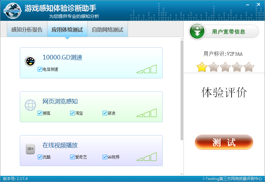Click the 为您提供专业的感知分析 subtitle
This screenshot has height=182, width=265.
pos(74,16)
